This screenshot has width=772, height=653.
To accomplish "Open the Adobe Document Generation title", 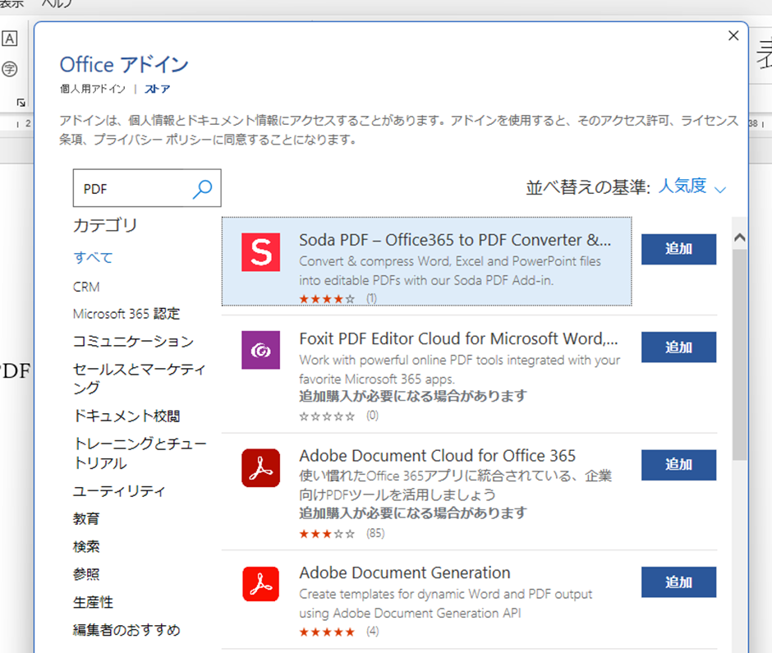I will tap(405, 573).
